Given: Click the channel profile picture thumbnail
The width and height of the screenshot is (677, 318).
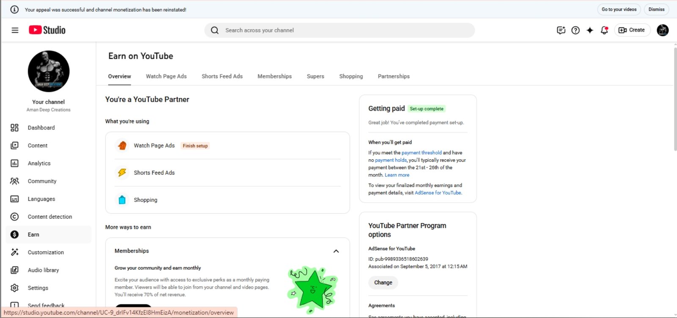Looking at the screenshot, I should (x=49, y=71).
